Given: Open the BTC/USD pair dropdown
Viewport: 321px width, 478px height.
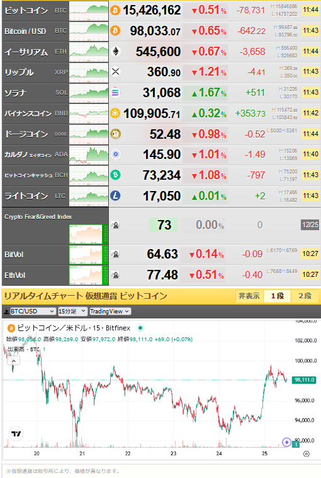Looking at the screenshot, I should 33,312.
